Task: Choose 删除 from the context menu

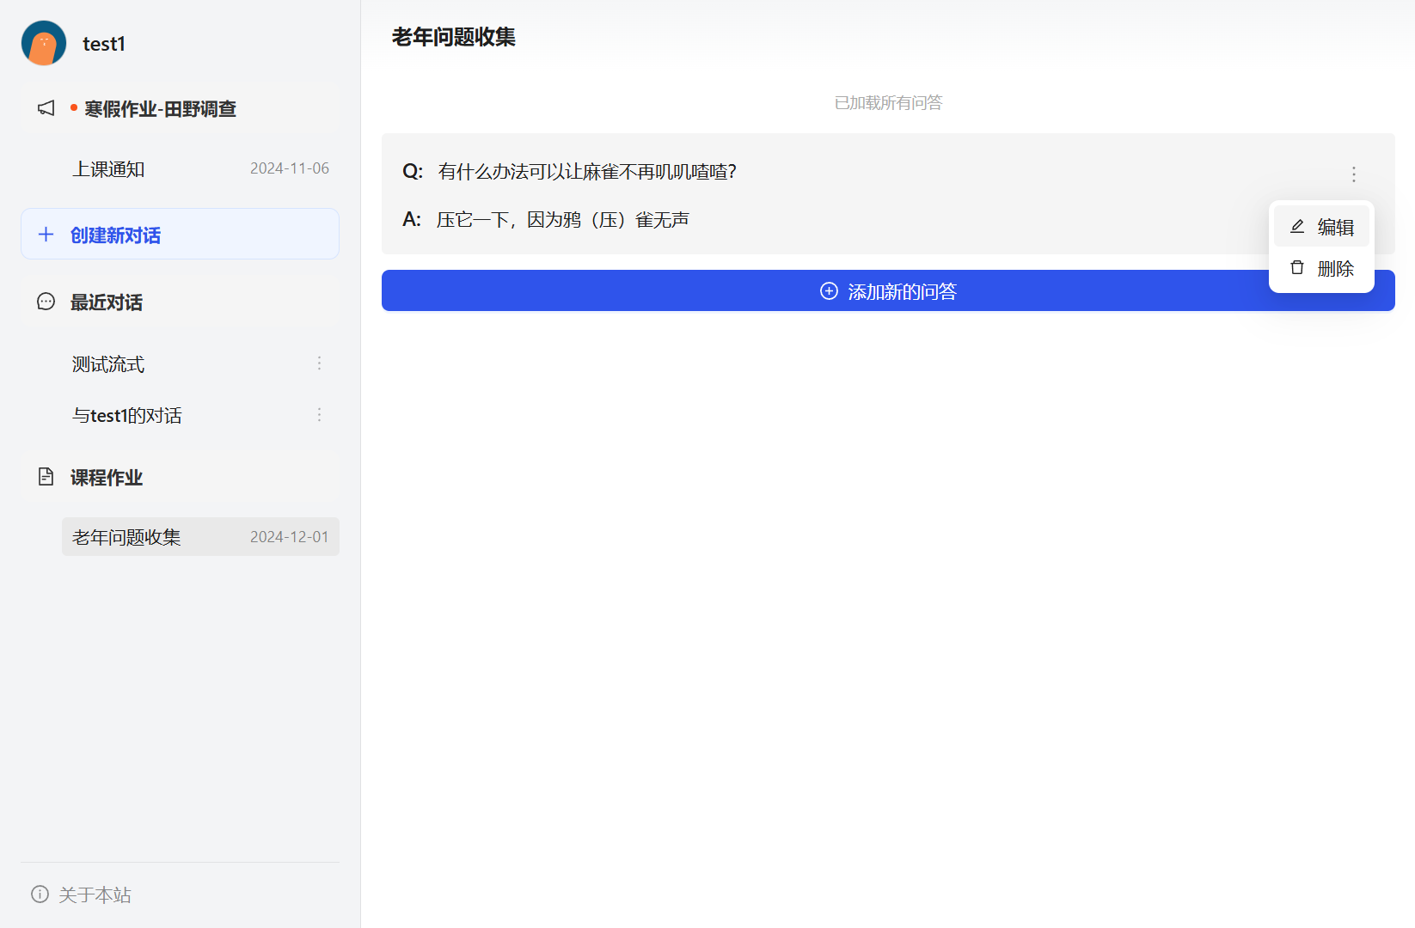Action: pyautogui.click(x=1321, y=268)
